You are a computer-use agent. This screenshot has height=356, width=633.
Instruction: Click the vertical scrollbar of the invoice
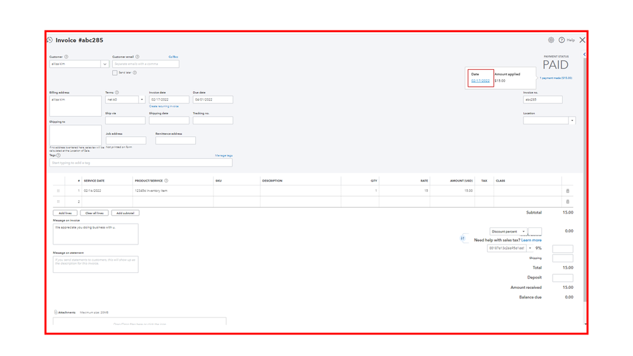pyautogui.click(x=585, y=180)
